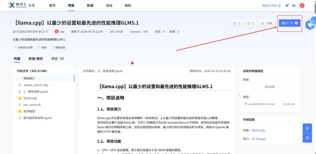This screenshot has width=316, height=154.
Task: Click the 一、项目说明 heading
Action: coord(111,98)
